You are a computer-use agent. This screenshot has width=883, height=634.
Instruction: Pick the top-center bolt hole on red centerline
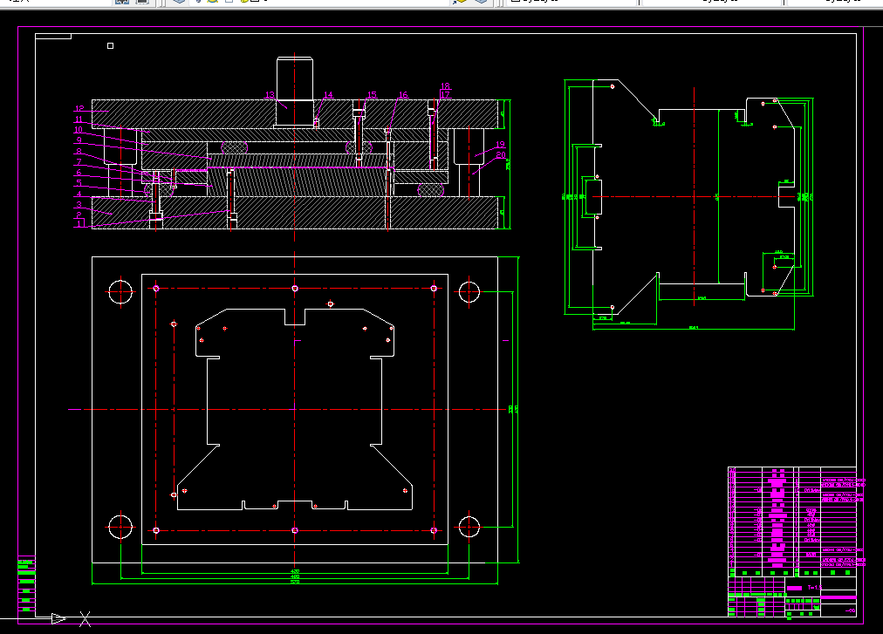(x=295, y=289)
